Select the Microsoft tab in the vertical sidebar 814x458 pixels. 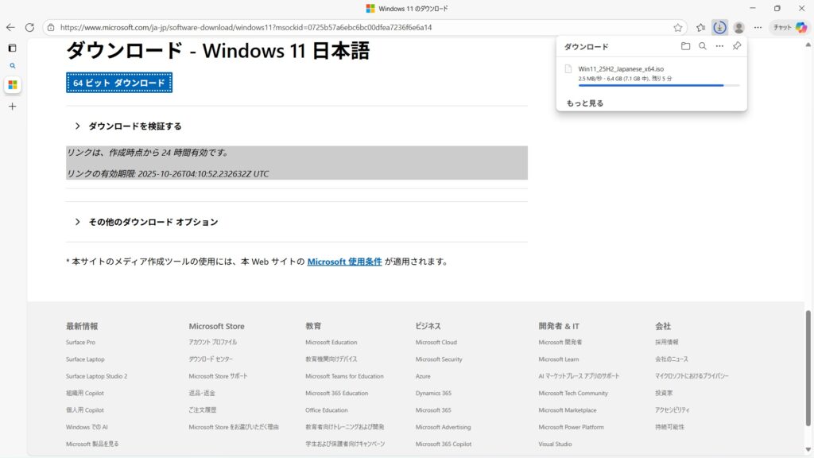point(12,85)
